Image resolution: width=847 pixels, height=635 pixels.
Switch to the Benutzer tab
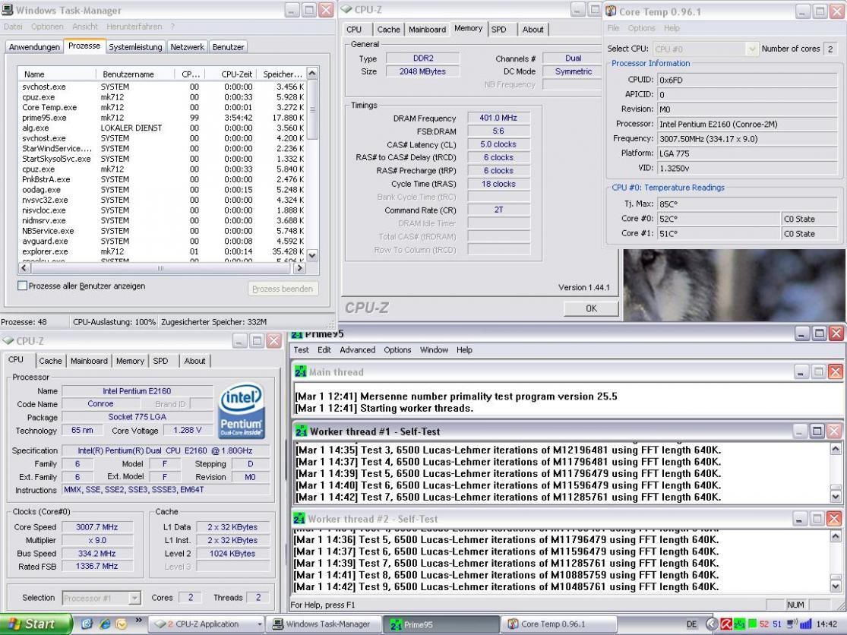tap(228, 47)
